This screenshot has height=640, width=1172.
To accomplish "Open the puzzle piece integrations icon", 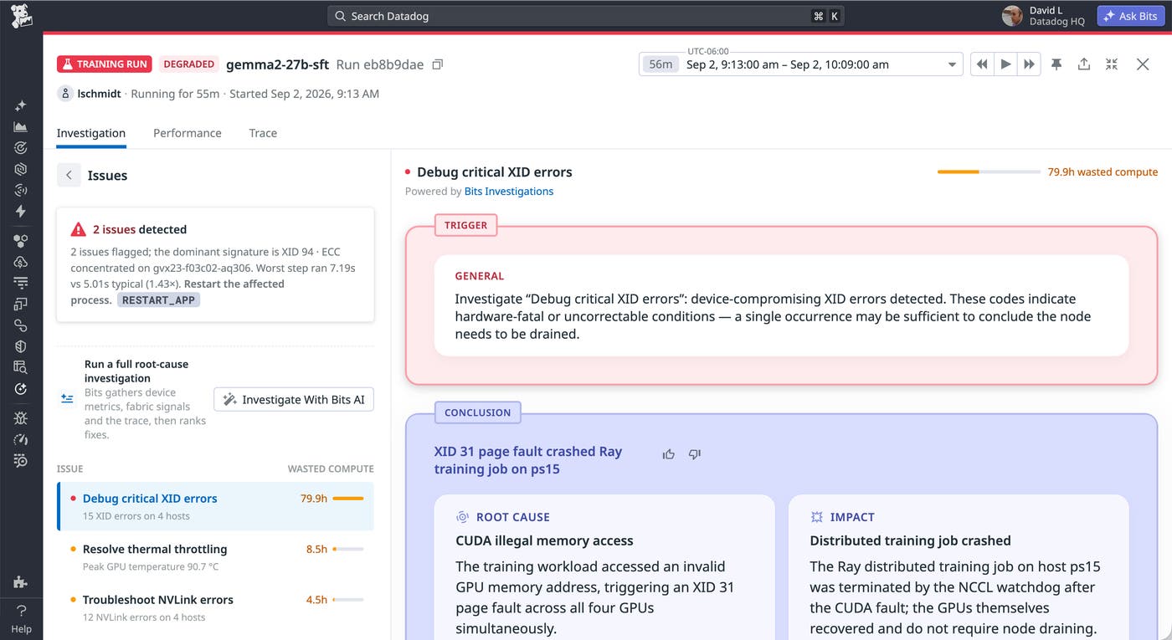I will (21, 583).
